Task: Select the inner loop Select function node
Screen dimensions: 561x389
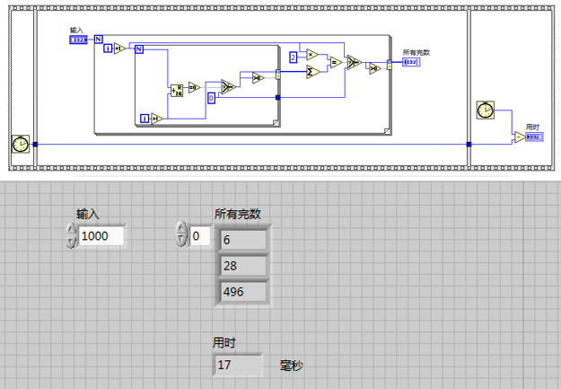Action: click(x=228, y=86)
